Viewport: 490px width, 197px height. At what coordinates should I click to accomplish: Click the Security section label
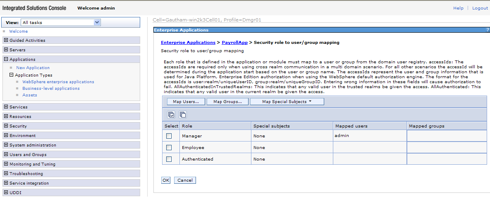[x=18, y=126]
